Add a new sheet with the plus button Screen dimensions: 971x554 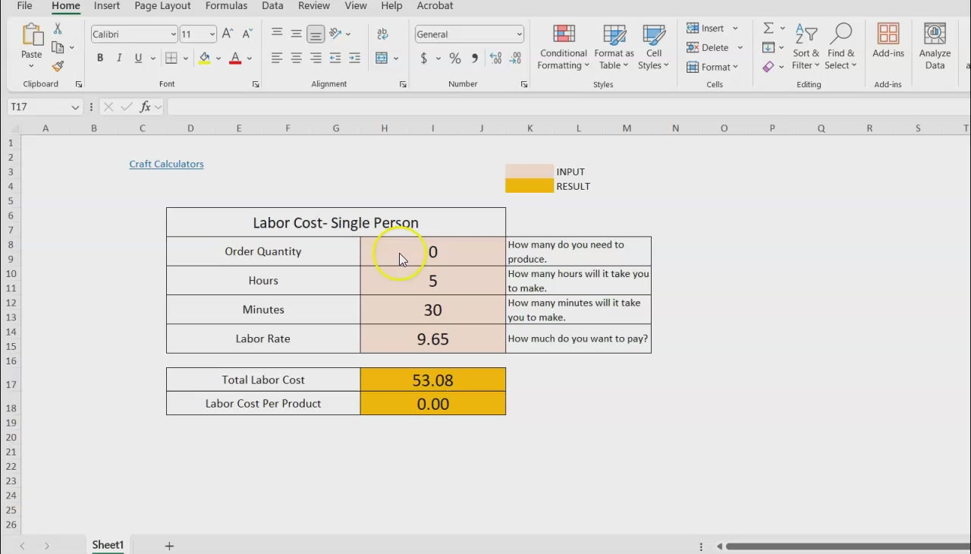pyautogui.click(x=169, y=546)
